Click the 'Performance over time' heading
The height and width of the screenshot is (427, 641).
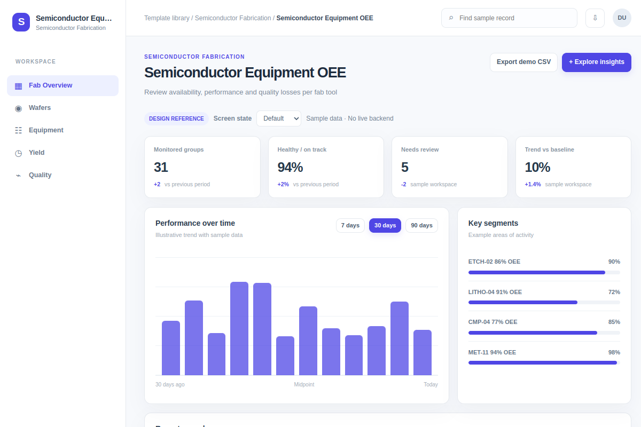pyautogui.click(x=195, y=223)
